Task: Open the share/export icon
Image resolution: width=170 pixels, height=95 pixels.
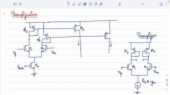Action: click(20, 4)
